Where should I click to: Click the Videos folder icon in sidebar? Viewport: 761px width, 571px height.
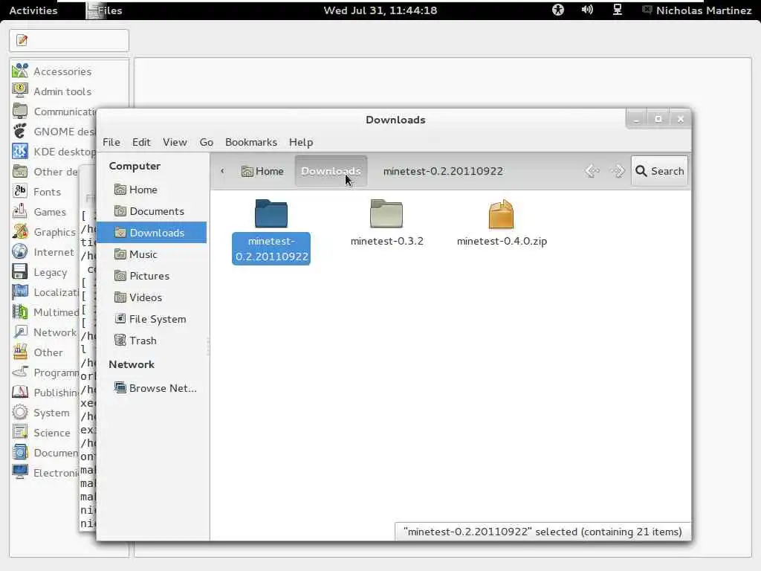click(x=120, y=297)
